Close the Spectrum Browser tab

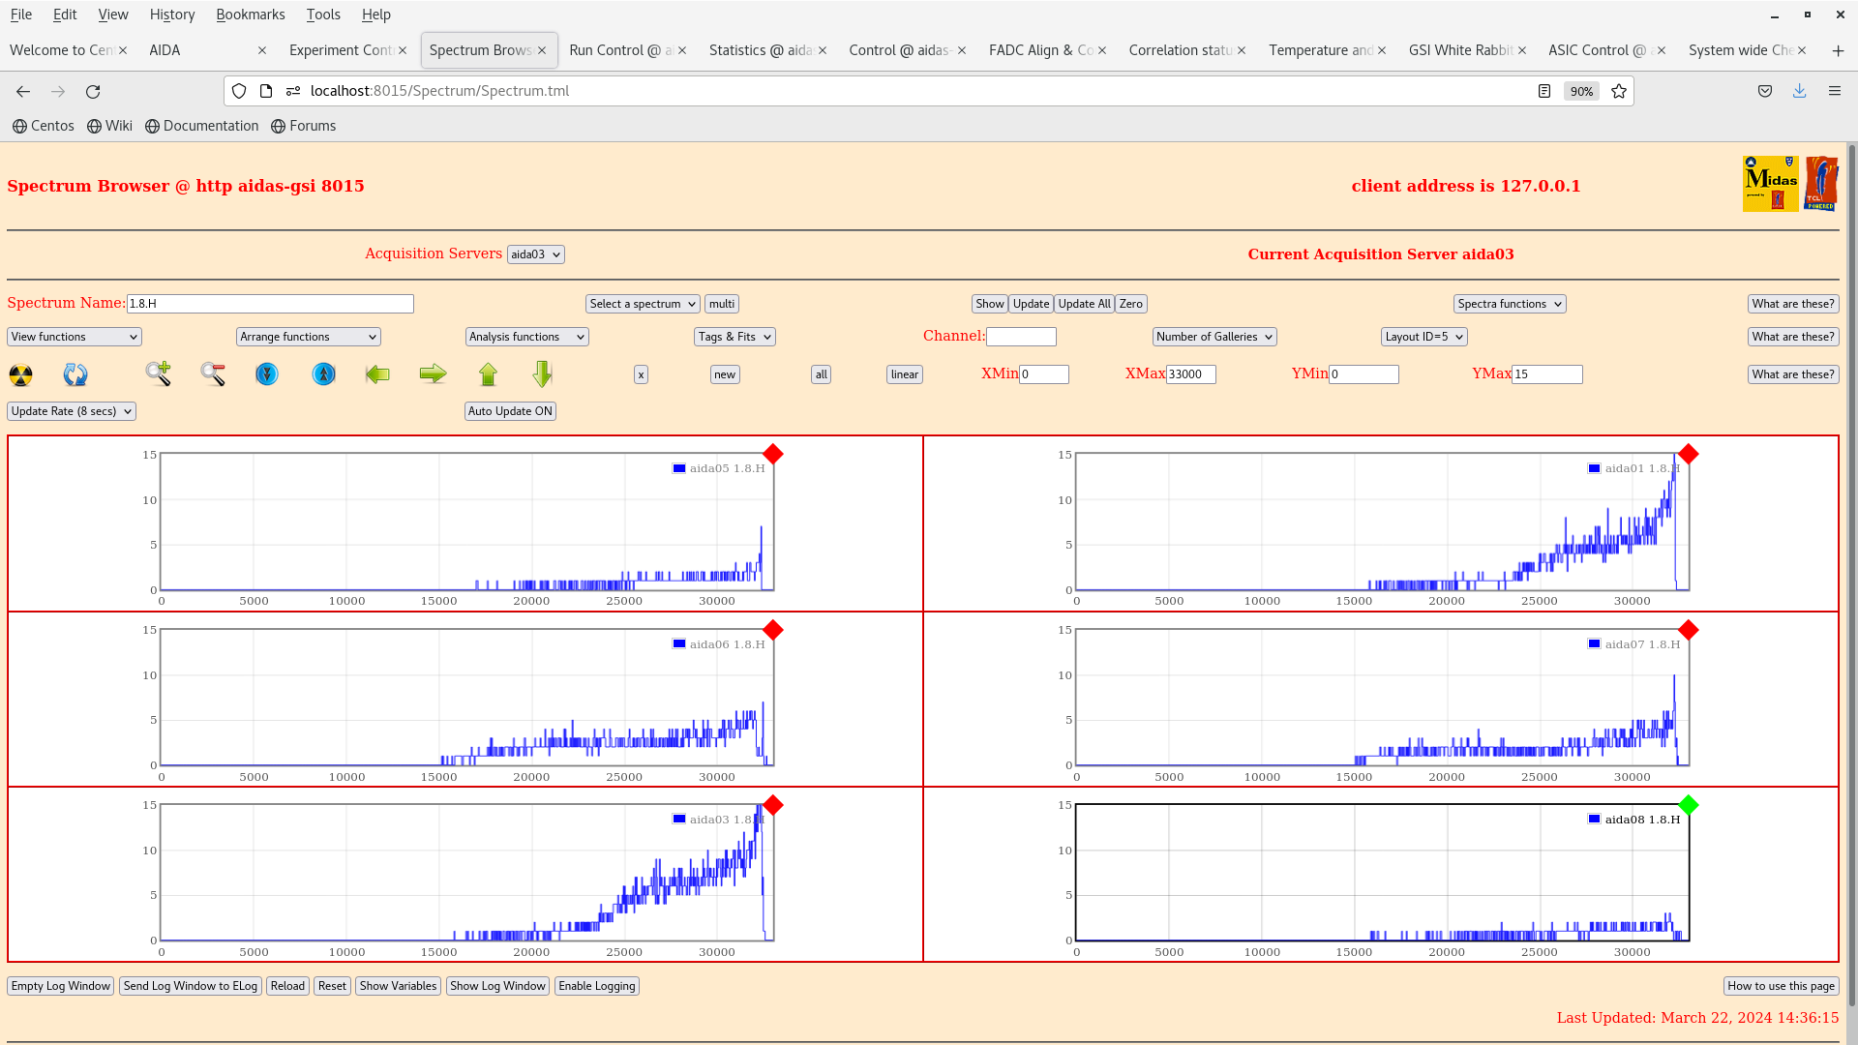tap(542, 50)
